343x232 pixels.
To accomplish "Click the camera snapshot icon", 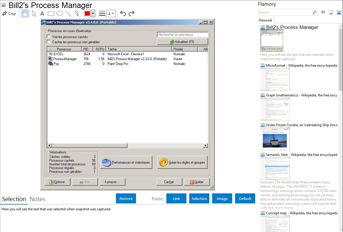I will click(x=323, y=12).
